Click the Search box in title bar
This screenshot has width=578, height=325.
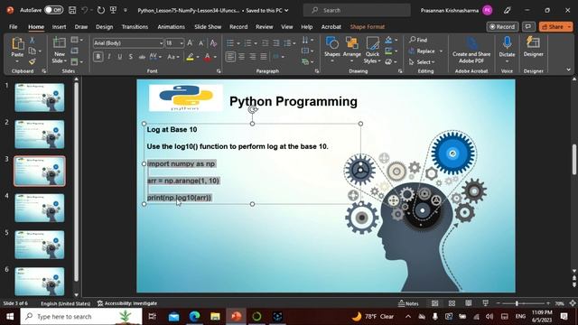pos(357,10)
